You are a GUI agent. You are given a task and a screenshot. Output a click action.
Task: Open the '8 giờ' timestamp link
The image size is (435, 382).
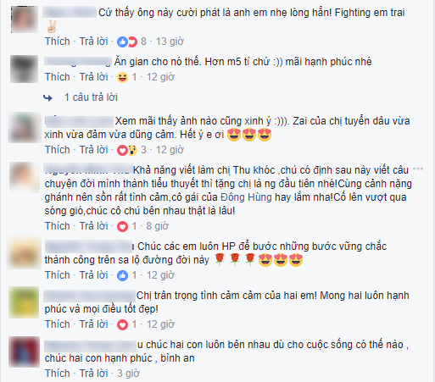coord(158,226)
